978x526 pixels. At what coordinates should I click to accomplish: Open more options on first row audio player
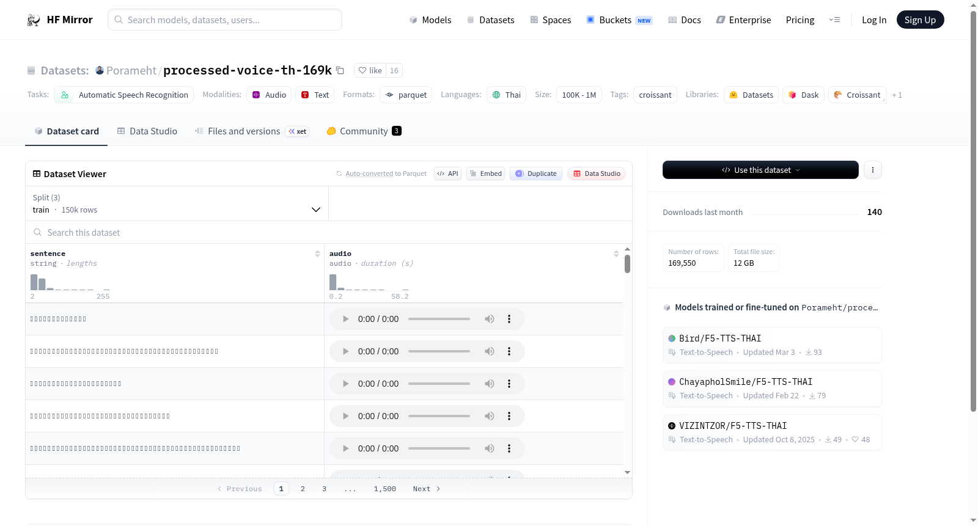tap(509, 319)
